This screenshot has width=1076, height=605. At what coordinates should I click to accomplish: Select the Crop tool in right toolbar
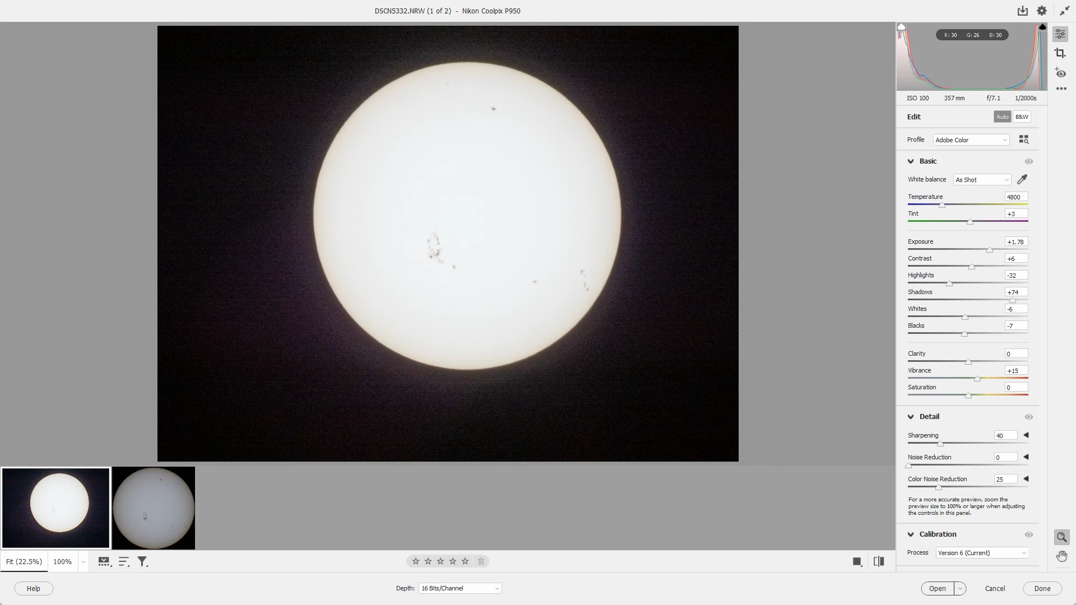pos(1060,53)
